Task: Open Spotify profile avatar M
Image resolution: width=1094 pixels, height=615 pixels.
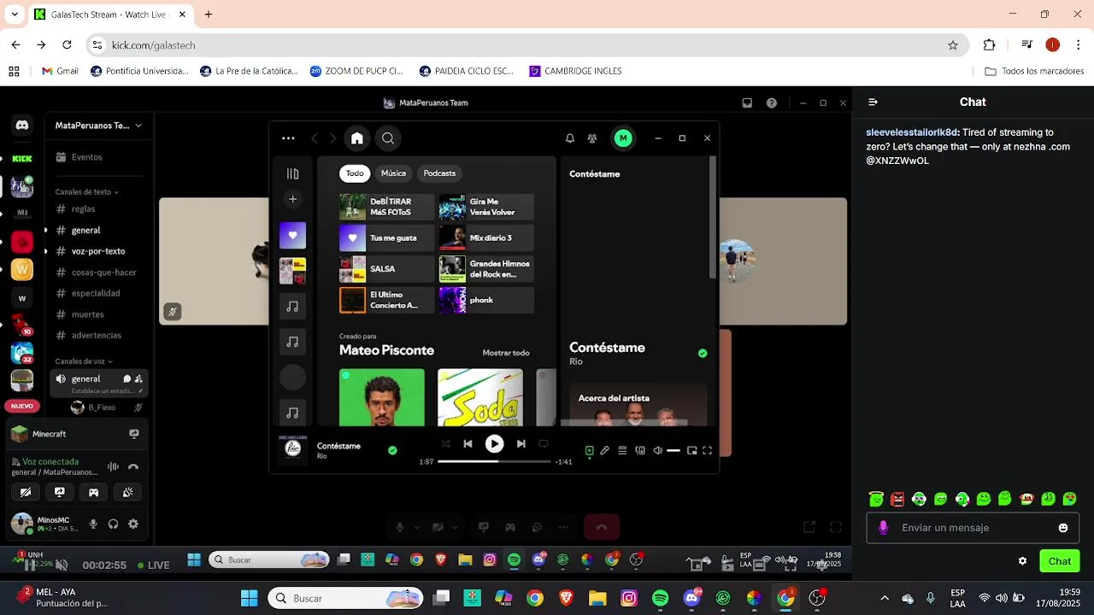Action: [623, 138]
